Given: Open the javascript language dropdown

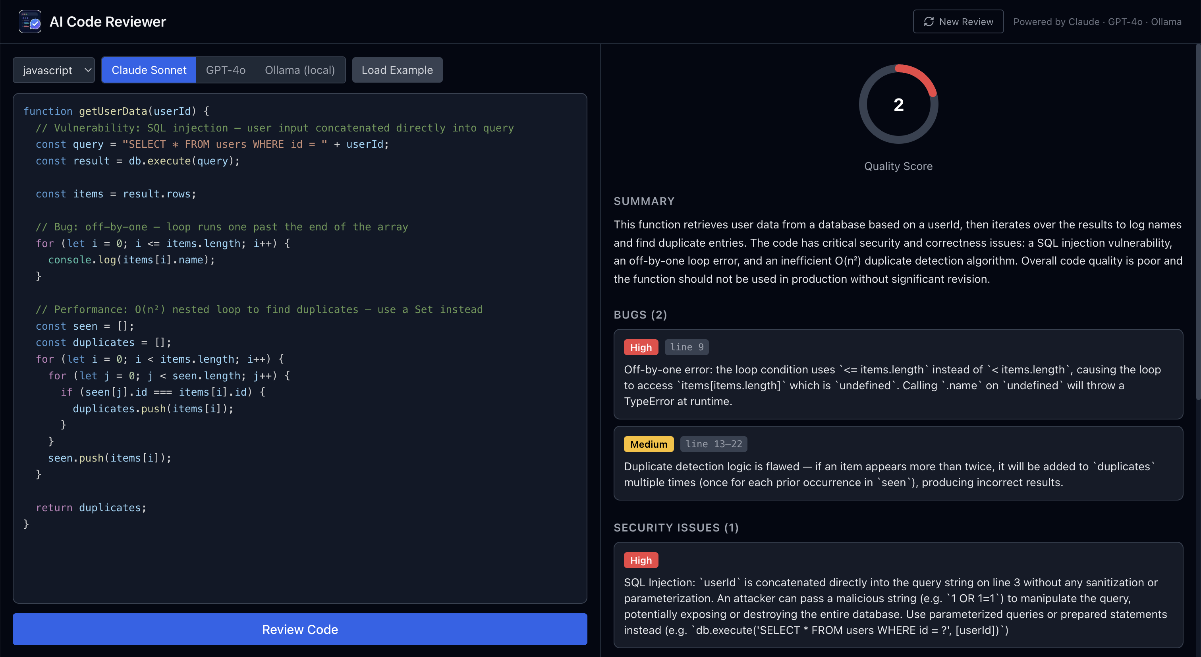Looking at the screenshot, I should [x=54, y=70].
